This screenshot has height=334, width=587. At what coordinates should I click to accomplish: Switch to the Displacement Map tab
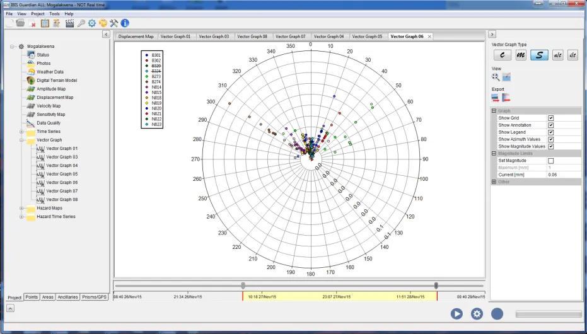[x=136, y=37]
